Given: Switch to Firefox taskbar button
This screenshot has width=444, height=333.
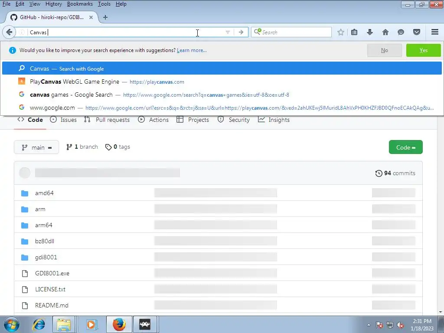Looking at the screenshot, I should pos(119,324).
